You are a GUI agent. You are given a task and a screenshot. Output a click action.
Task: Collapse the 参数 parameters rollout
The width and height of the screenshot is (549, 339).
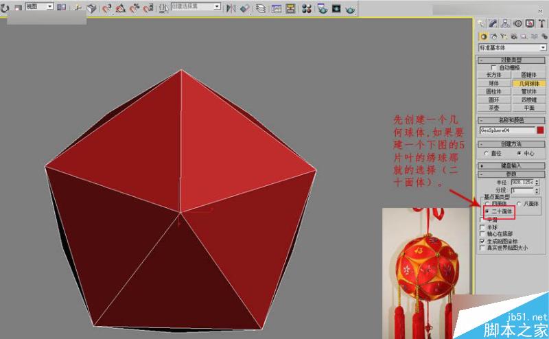pos(511,174)
